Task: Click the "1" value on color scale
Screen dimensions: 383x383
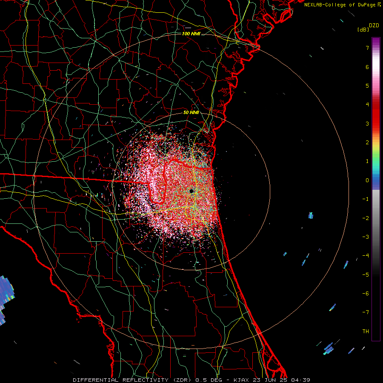Action: [x=367, y=161]
